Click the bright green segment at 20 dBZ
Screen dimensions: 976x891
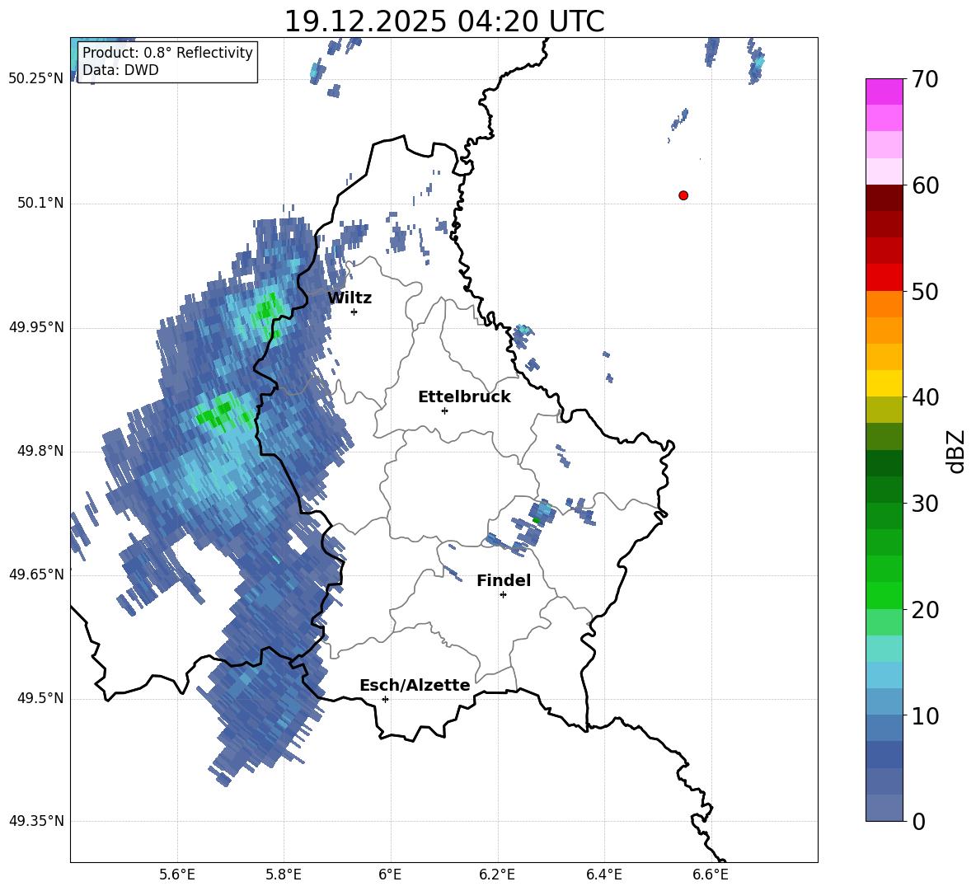884,595
